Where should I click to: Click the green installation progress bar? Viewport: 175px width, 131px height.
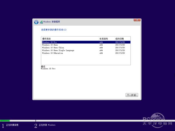(5, 121)
